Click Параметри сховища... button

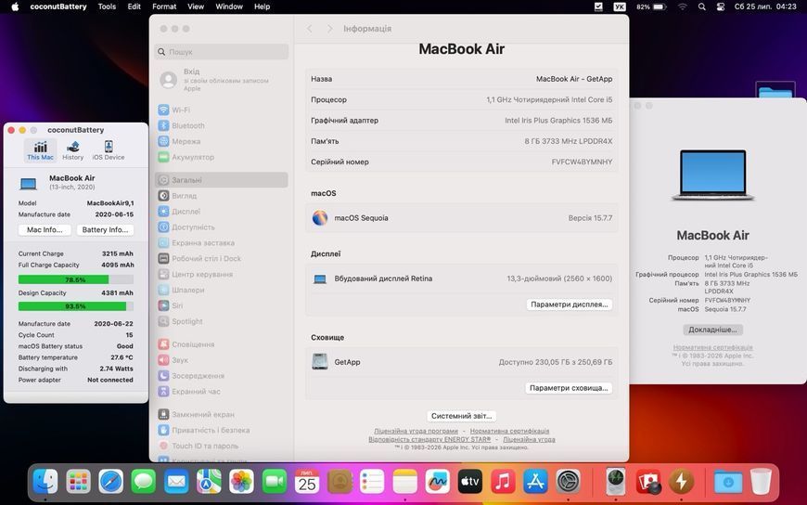coord(569,388)
